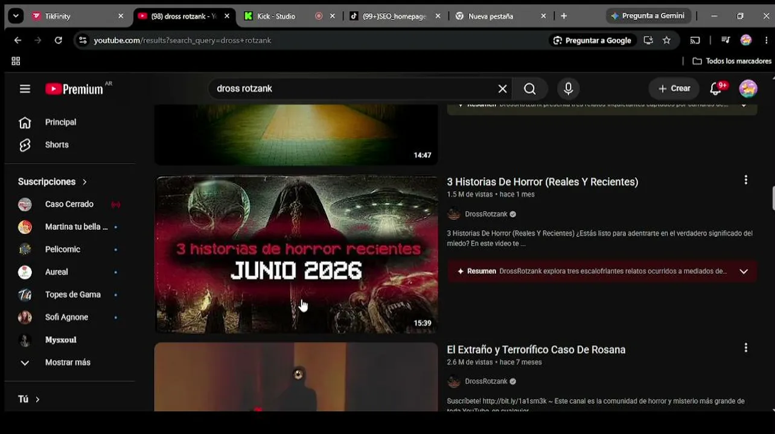
Task: Play the thumbnail with 14:47 duration
Action: point(296,134)
